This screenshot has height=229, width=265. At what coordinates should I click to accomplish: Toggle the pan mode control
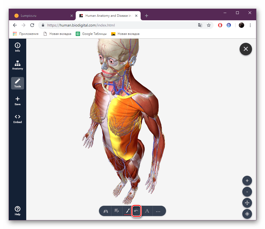point(247,203)
